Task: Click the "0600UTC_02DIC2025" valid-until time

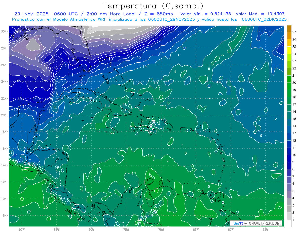Action: (264, 19)
